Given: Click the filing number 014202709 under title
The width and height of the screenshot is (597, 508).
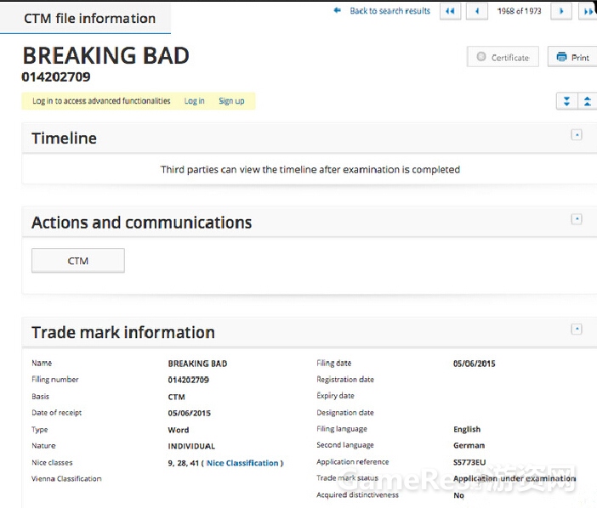Looking at the screenshot, I should [56, 77].
